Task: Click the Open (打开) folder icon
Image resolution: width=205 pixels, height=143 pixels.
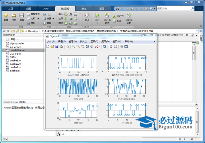Action: pyautogui.click(x=14, y=15)
